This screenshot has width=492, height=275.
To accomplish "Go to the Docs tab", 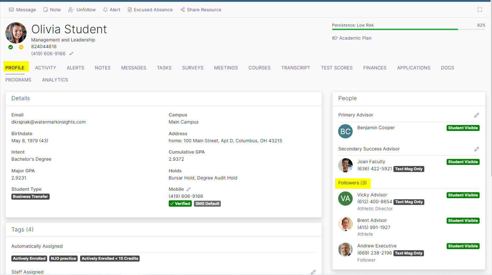I will coord(447,68).
